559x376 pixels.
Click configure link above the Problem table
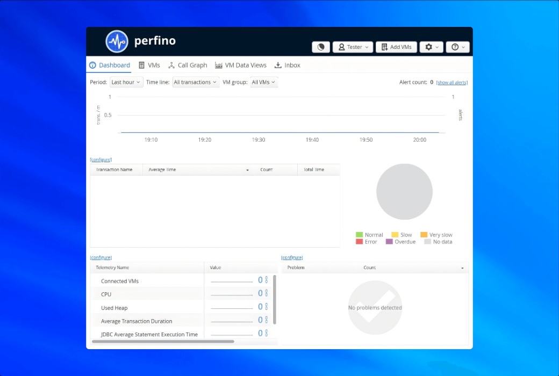click(292, 257)
